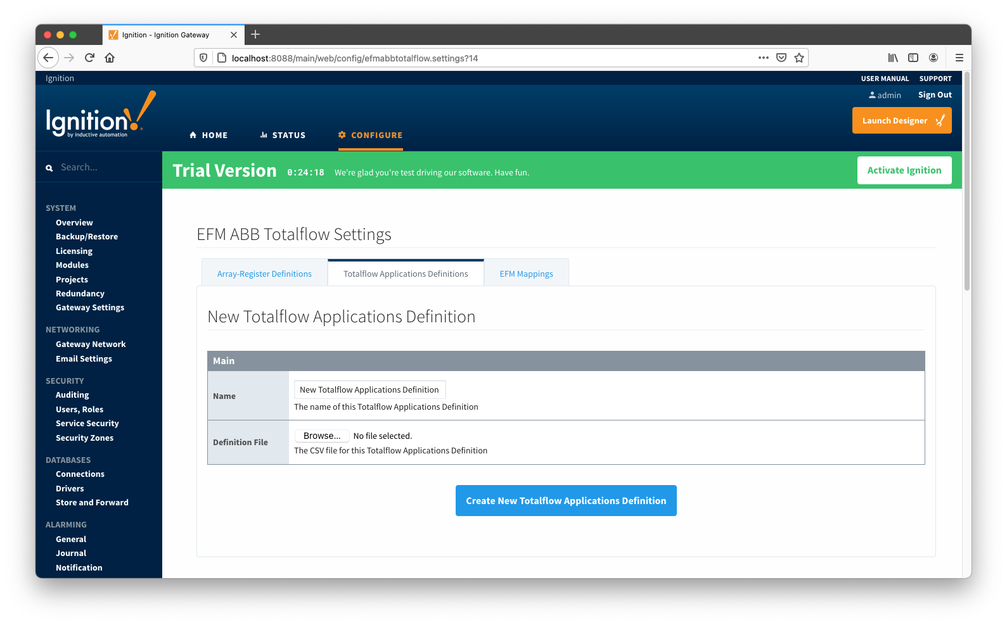Click the trial timer 0:24:18
The image size is (1007, 625).
click(x=305, y=172)
